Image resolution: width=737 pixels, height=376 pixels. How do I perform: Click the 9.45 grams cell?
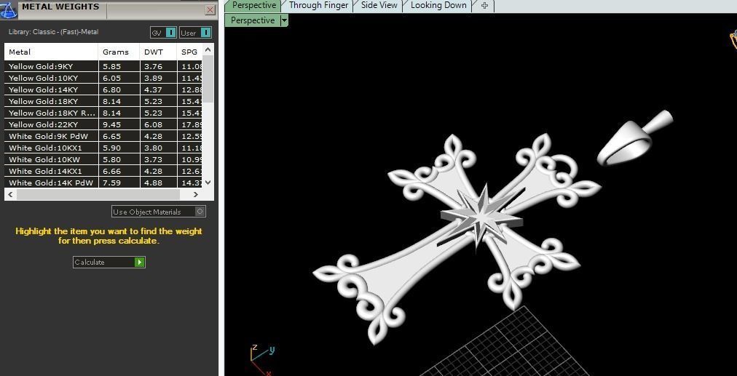pos(119,125)
